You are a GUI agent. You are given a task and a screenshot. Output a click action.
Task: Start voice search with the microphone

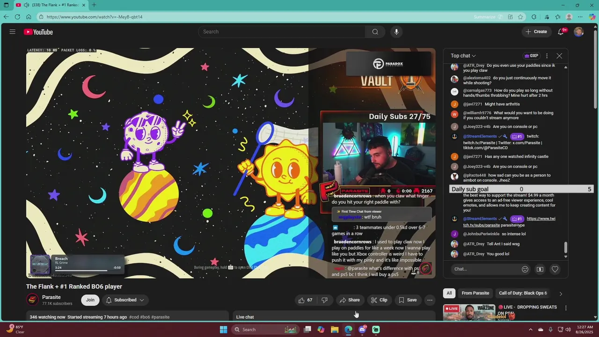tap(396, 32)
